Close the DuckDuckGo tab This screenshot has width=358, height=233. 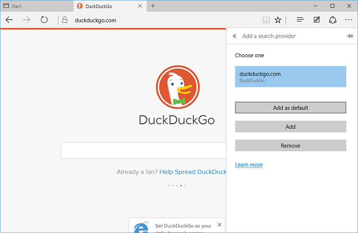coord(140,6)
